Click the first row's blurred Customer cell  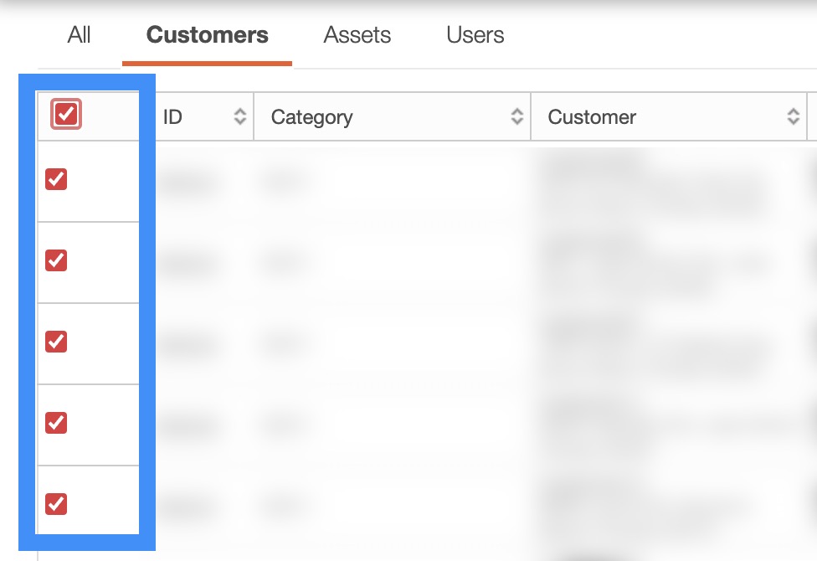point(653,182)
